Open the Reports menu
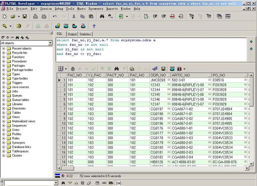257x186 pixels. click(x=112, y=9)
